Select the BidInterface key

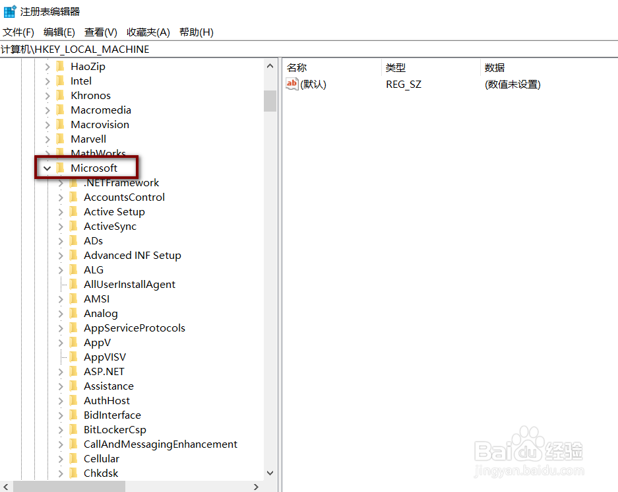pyautogui.click(x=112, y=415)
